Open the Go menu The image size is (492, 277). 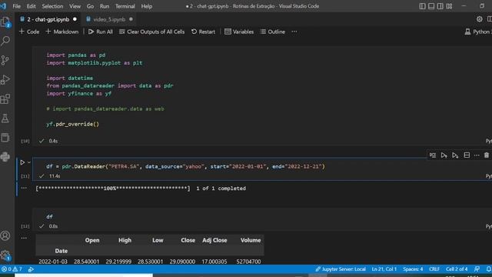(x=90, y=6)
